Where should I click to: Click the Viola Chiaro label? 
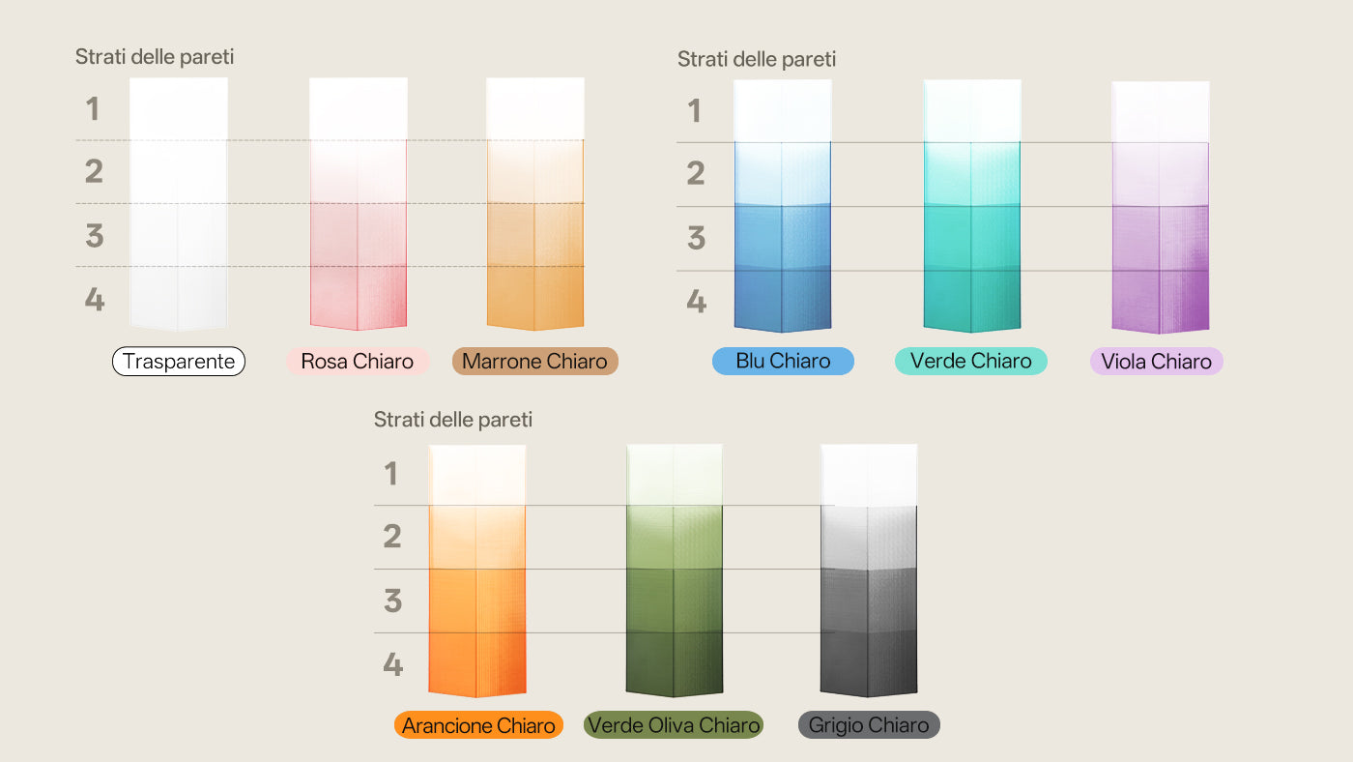click(x=1157, y=362)
